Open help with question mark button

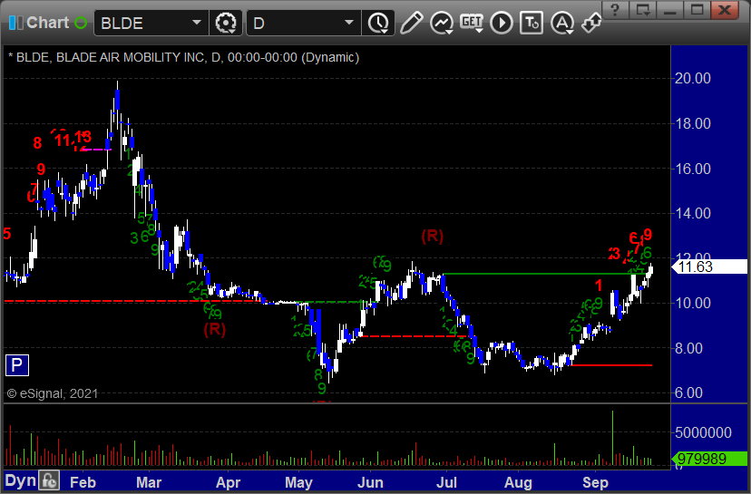[x=615, y=10]
